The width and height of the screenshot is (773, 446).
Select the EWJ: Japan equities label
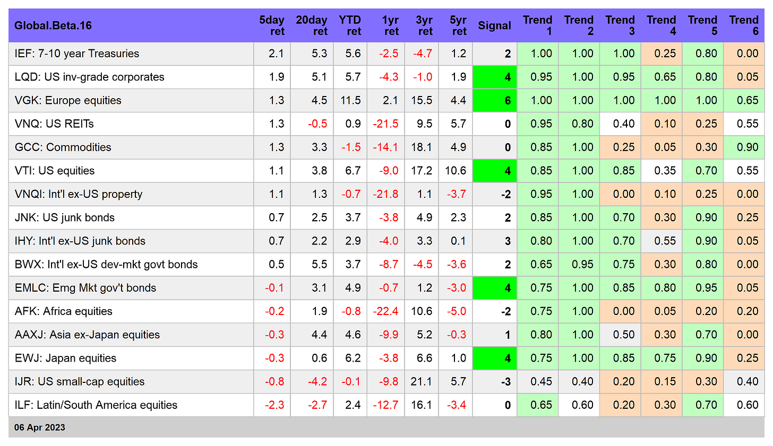tap(66, 358)
